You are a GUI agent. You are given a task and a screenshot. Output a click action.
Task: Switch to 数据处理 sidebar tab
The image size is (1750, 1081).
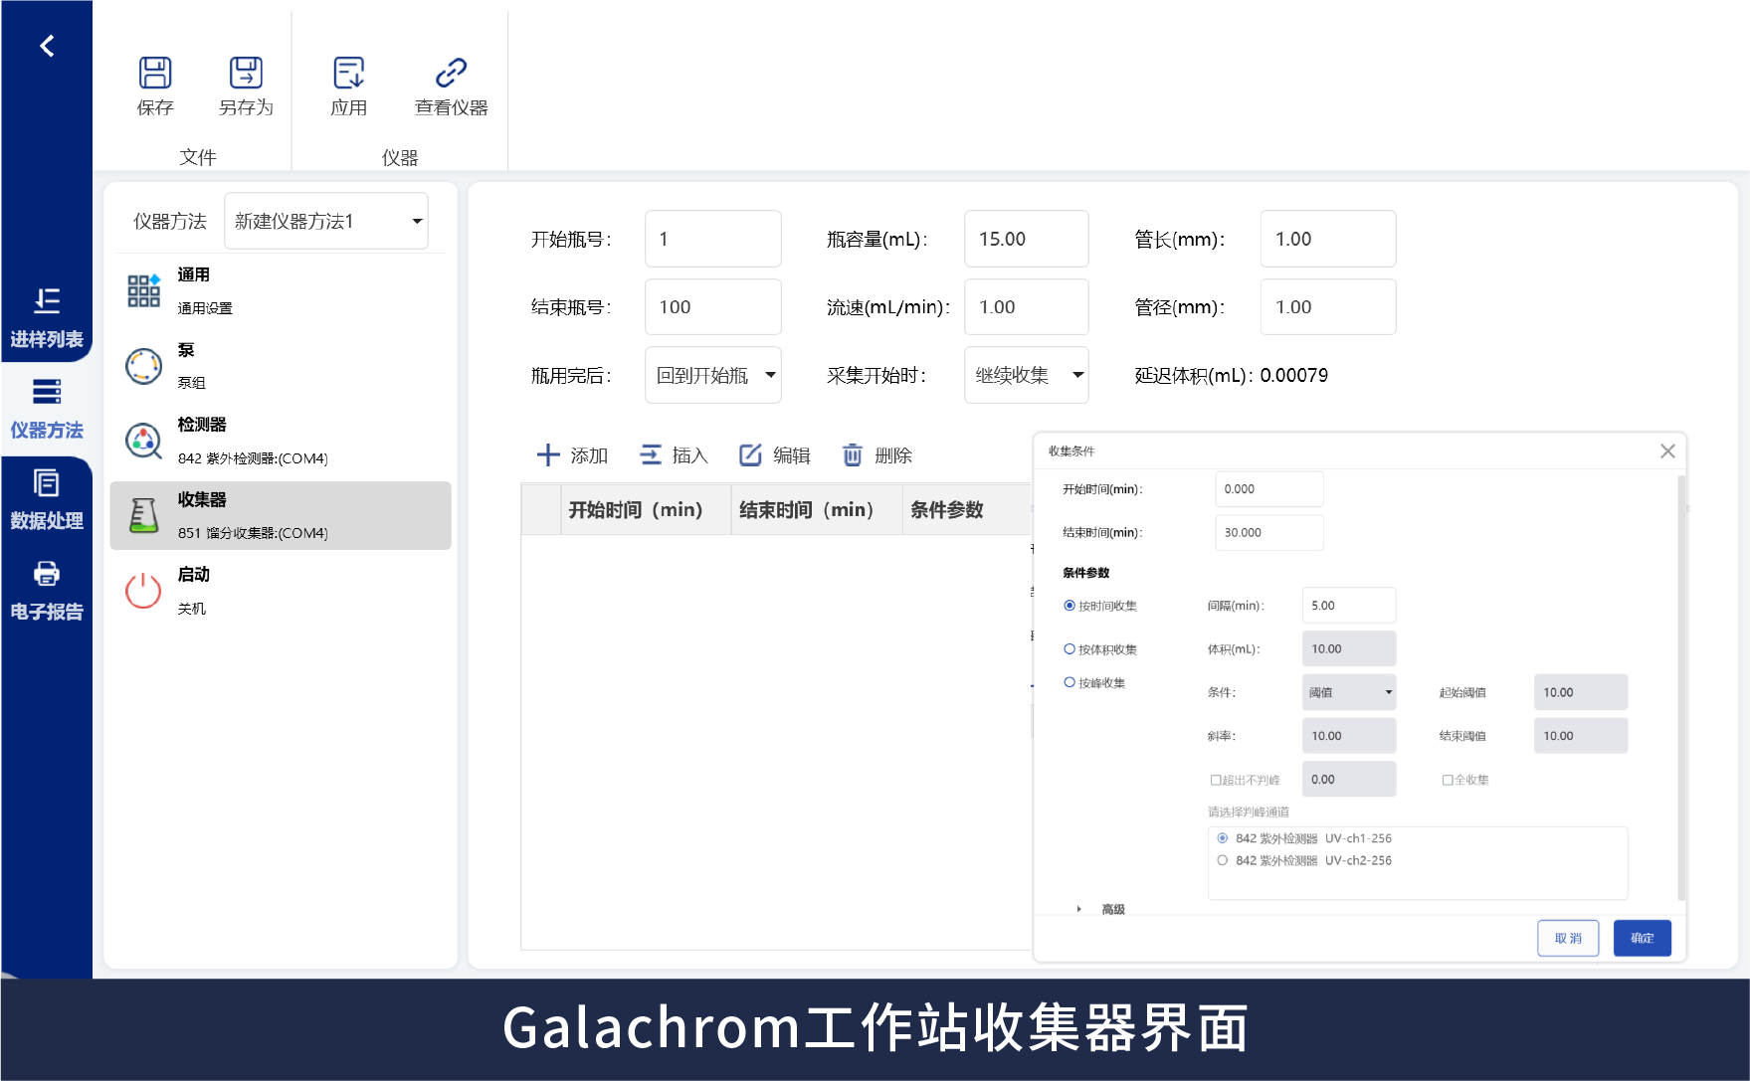(47, 499)
